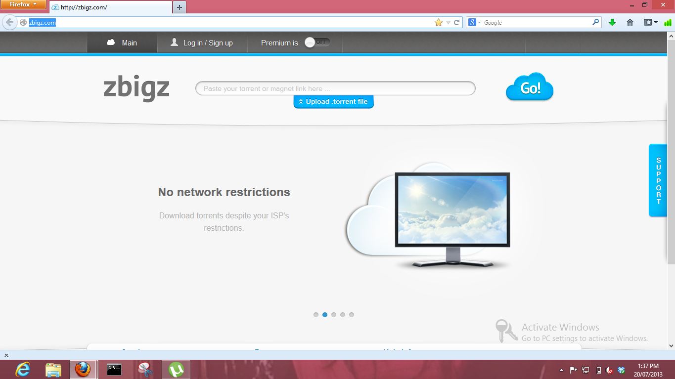Open Internet Explorer from the taskbar

[x=22, y=369]
